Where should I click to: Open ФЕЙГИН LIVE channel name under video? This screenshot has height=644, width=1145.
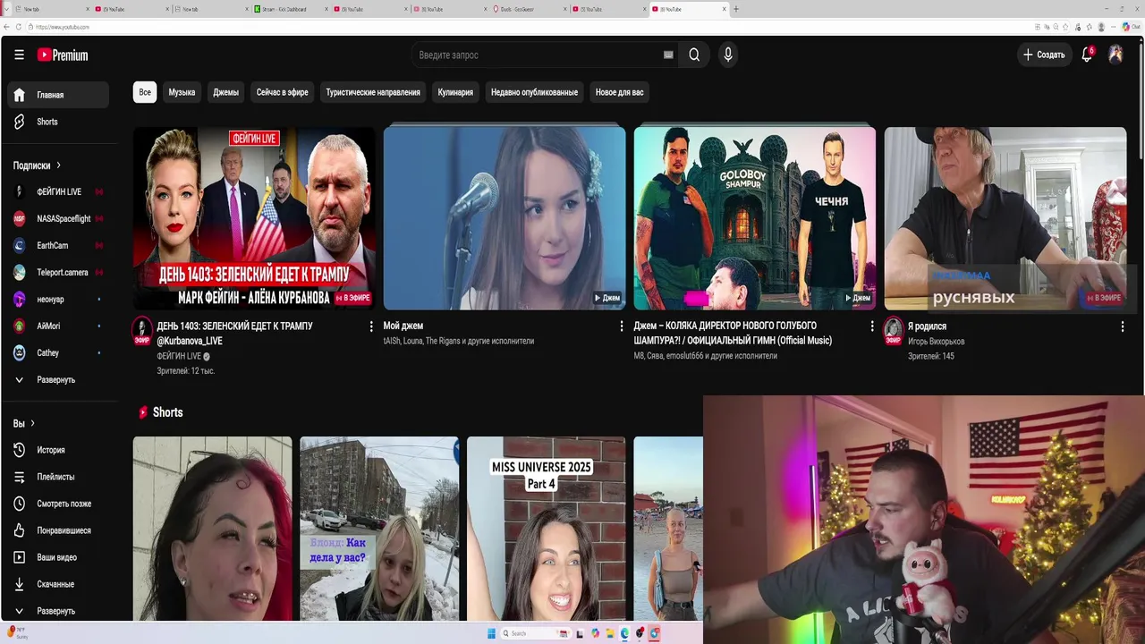tap(179, 356)
